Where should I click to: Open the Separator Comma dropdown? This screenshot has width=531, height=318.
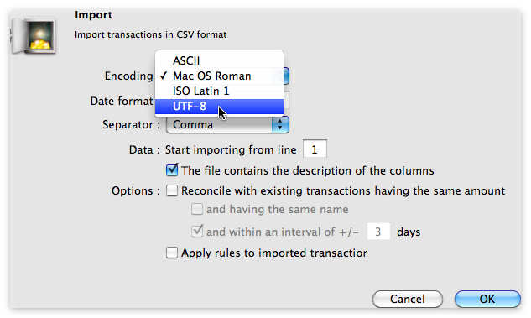[x=227, y=125]
